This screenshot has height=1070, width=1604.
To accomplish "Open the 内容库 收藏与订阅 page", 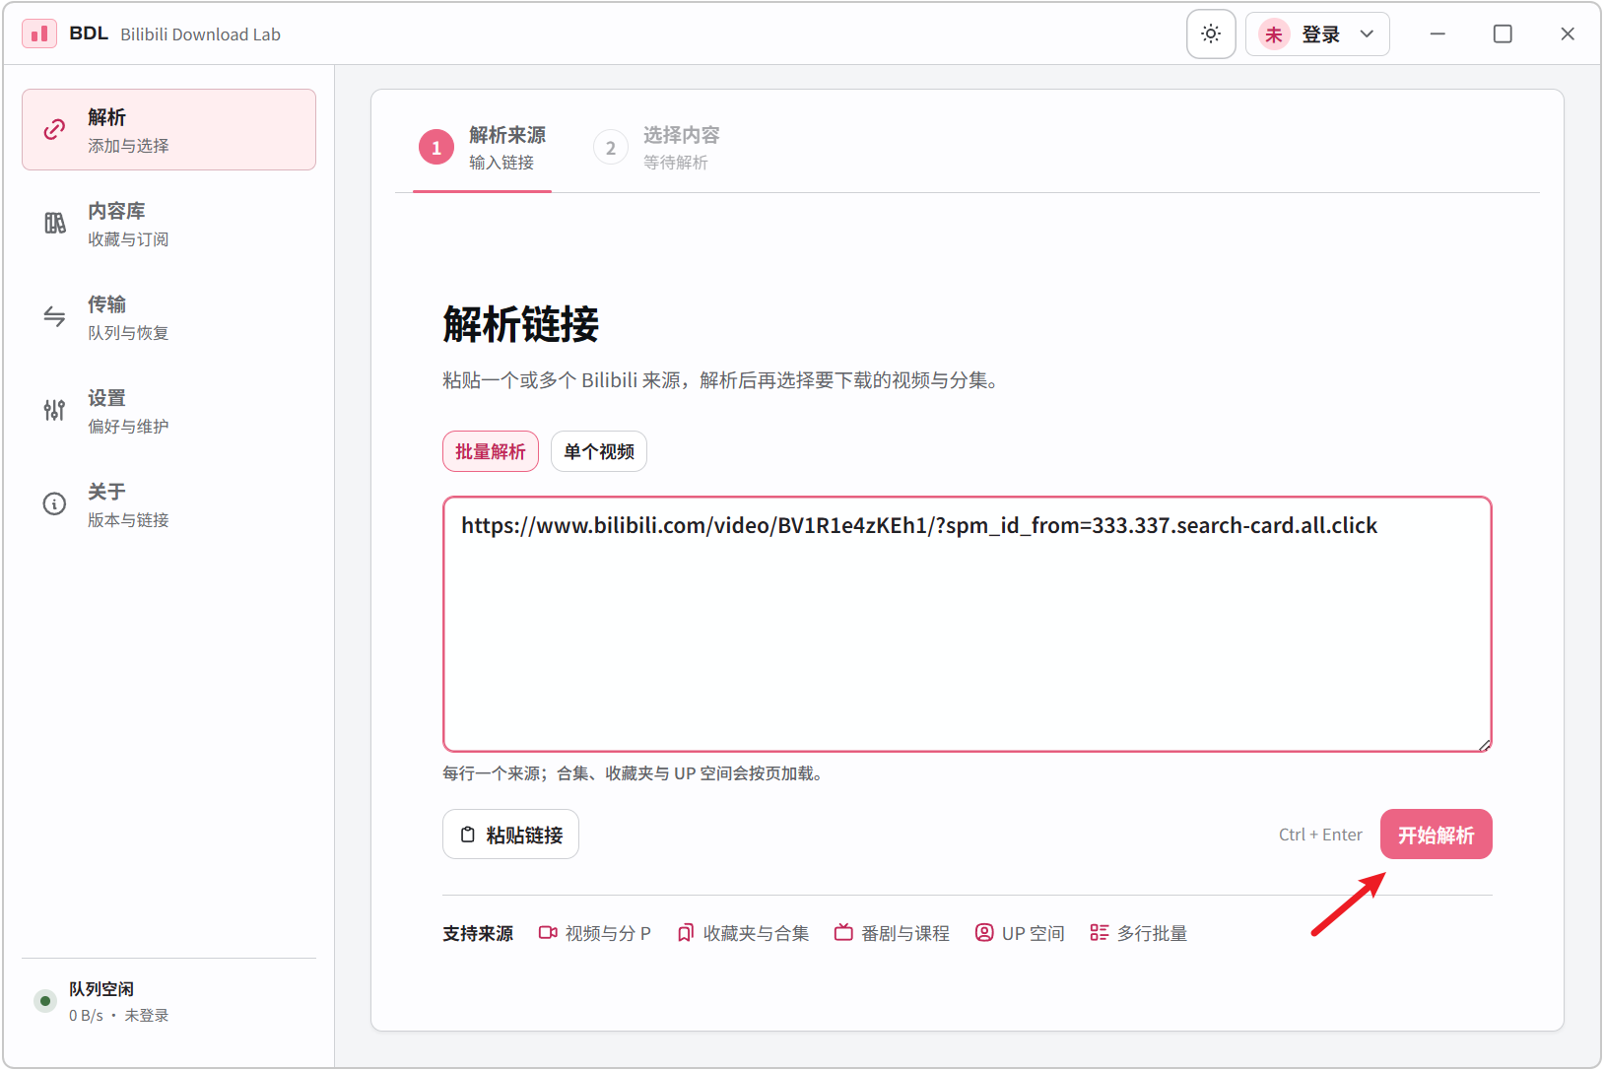I will tap(168, 224).
